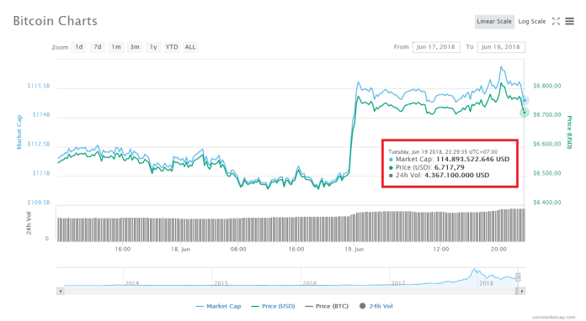Click the $112.5B axis label
The image size is (586, 321).
click(x=39, y=144)
